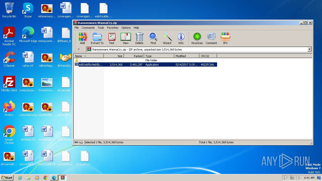This screenshot has width=322, height=181.
Task: Open Firefox desktop shortcut
Action: [9, 109]
